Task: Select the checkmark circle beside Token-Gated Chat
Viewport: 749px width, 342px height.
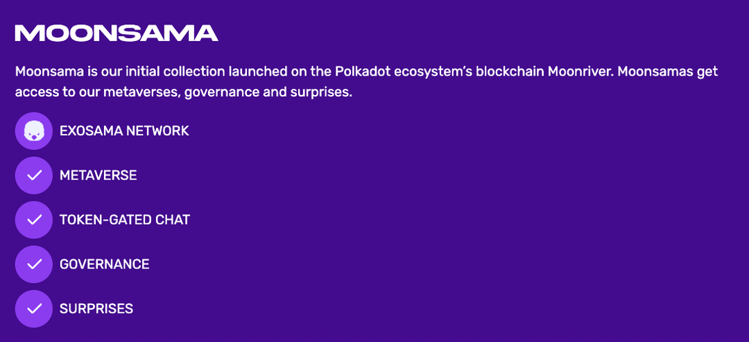Action: [33, 220]
